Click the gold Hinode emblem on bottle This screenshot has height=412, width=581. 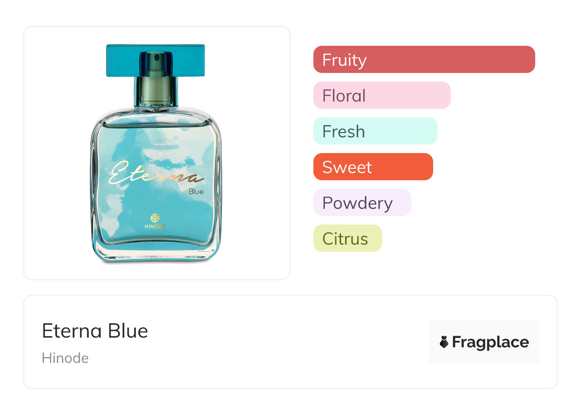tap(155, 217)
